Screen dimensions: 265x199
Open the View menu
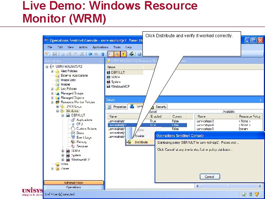71,47
